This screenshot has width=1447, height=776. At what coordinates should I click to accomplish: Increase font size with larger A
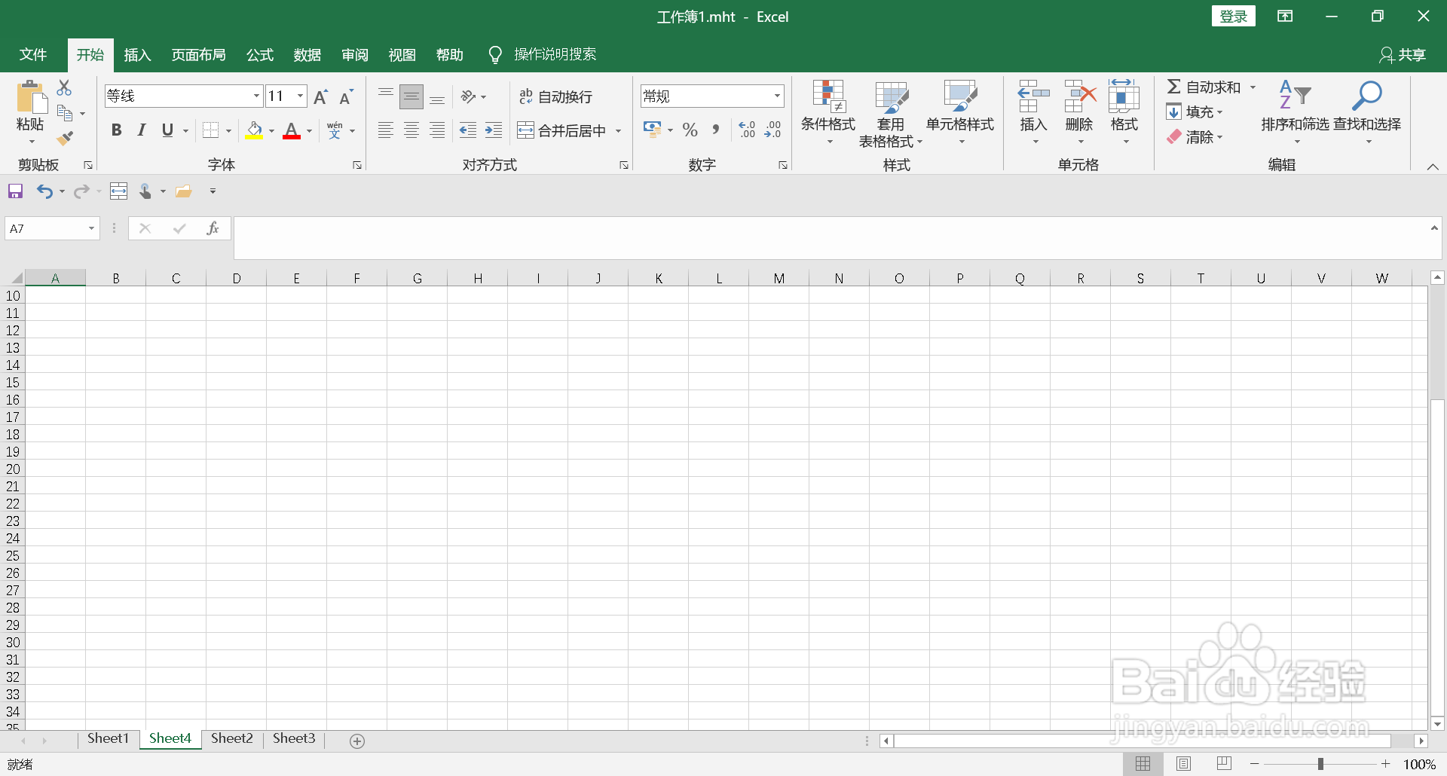(x=320, y=96)
